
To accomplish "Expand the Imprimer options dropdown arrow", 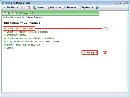I will click(x=92, y=8).
